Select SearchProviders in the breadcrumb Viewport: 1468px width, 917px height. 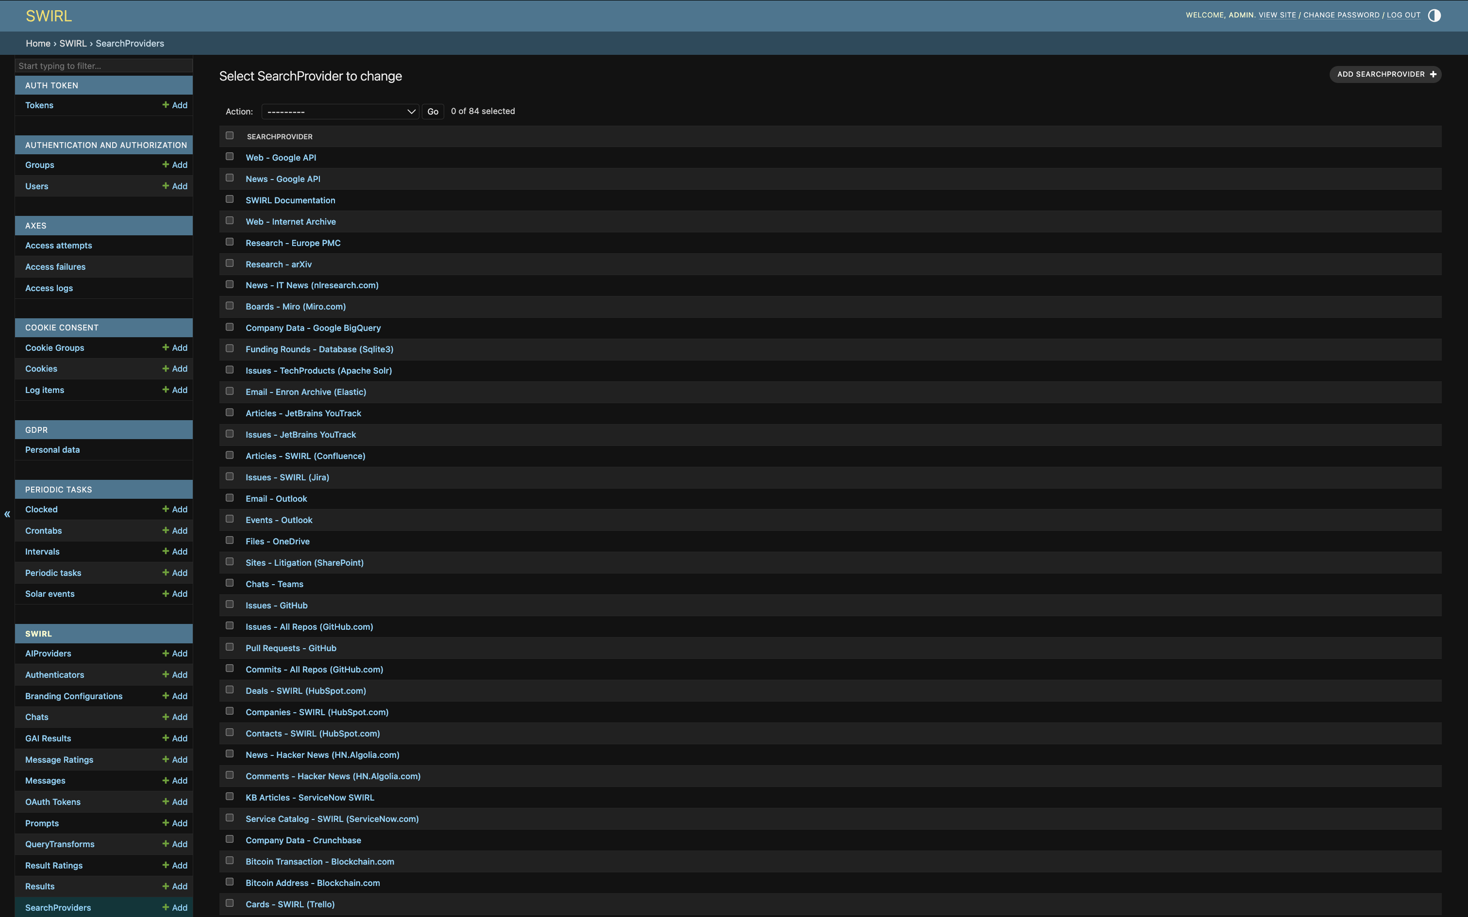pyautogui.click(x=129, y=43)
